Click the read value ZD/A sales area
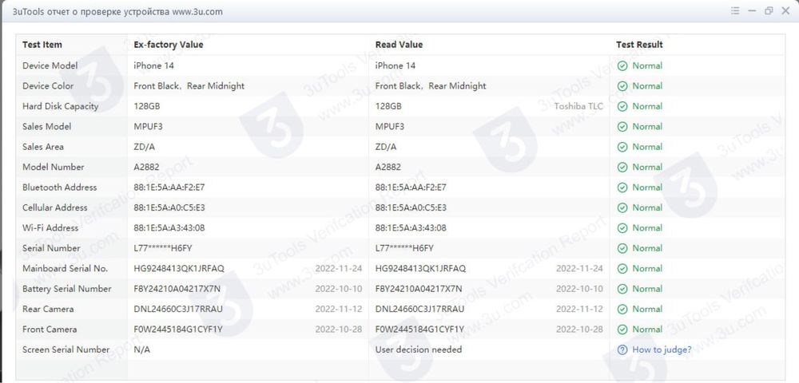 (386, 147)
